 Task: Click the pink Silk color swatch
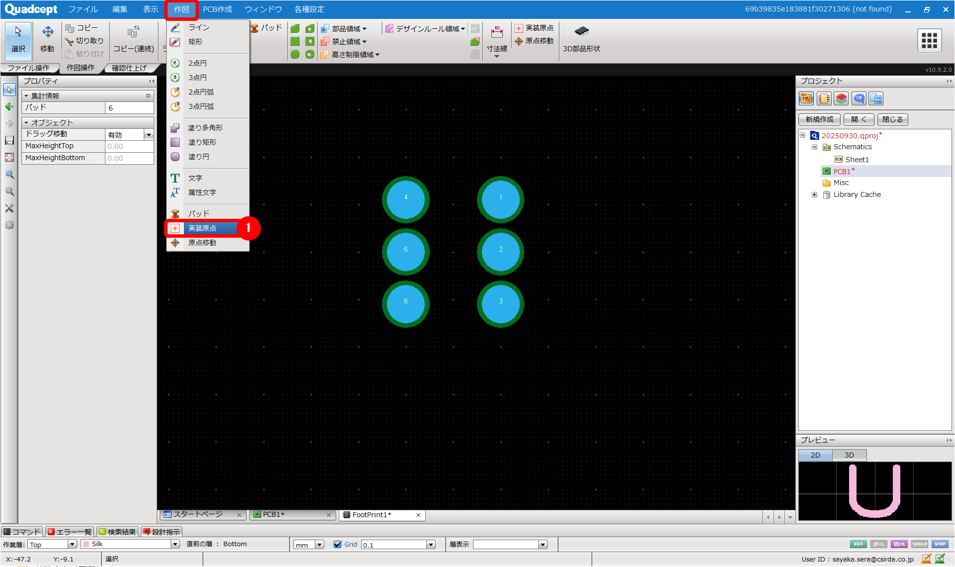click(86, 544)
